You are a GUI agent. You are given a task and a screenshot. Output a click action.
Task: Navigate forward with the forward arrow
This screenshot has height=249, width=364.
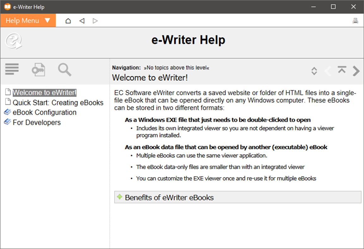tap(95, 20)
